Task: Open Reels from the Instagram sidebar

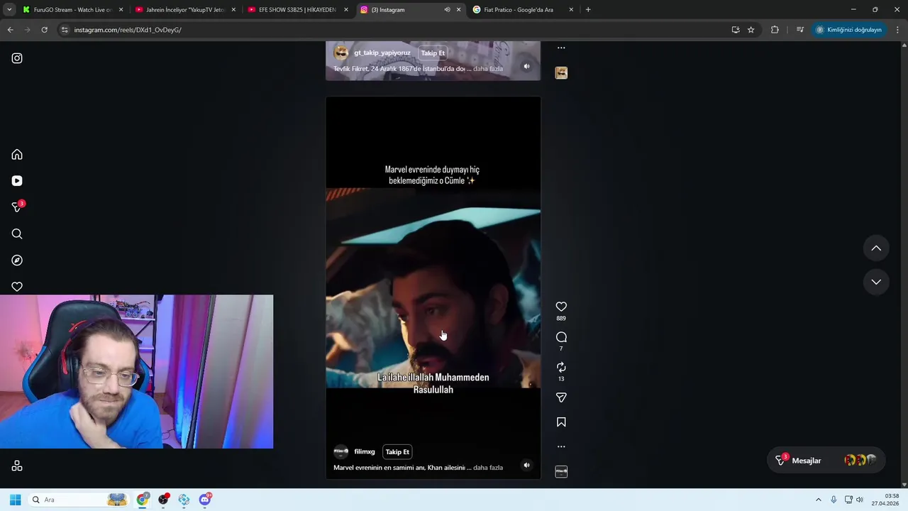Action: pos(17,181)
